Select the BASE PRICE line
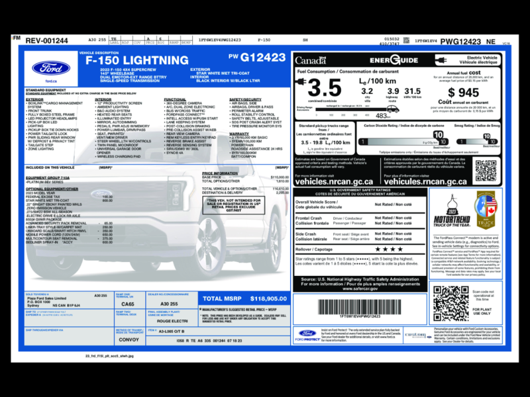 245,177
